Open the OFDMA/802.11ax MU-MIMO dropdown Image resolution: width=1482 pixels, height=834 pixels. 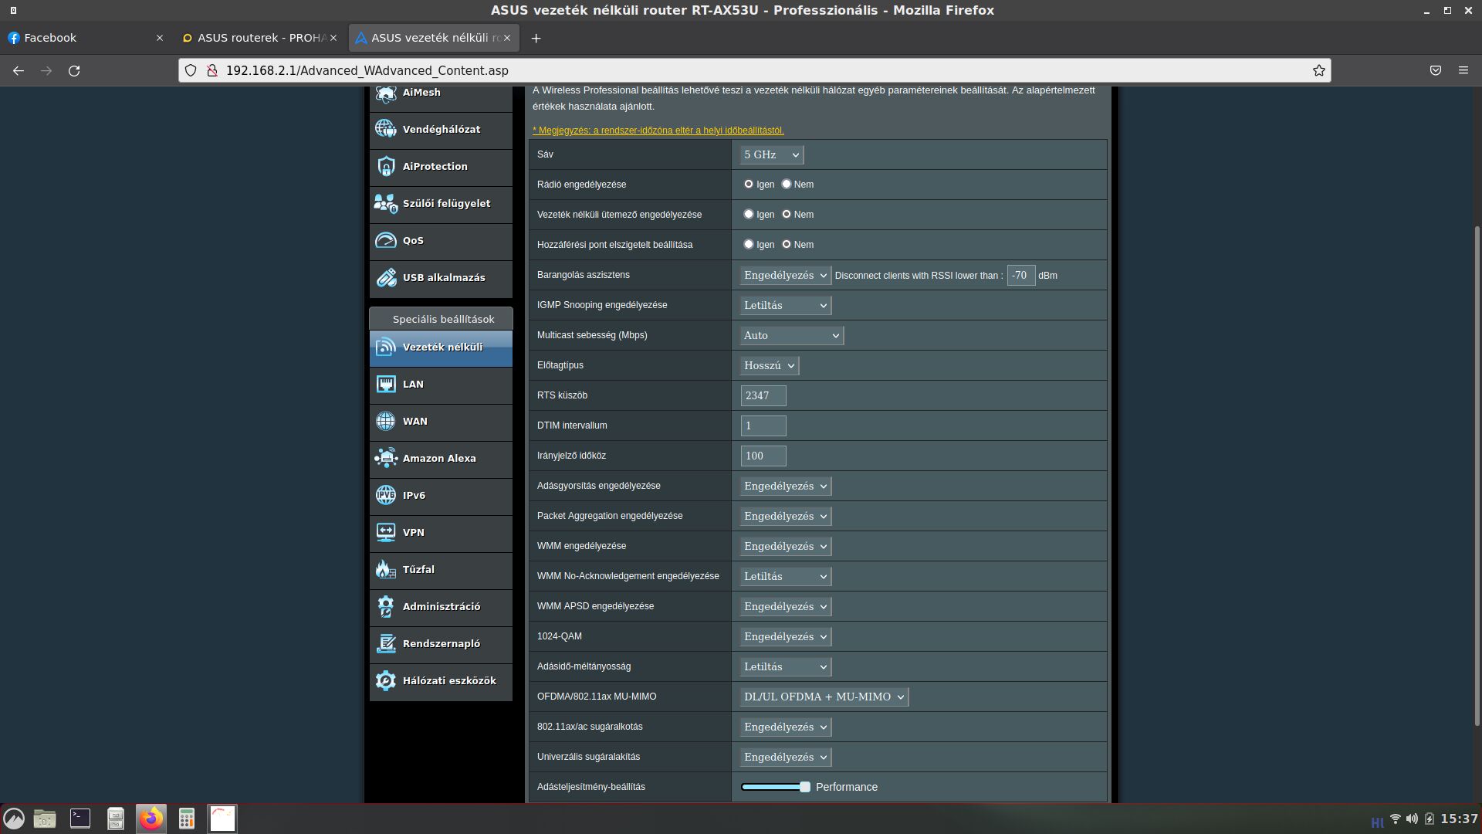(x=824, y=697)
